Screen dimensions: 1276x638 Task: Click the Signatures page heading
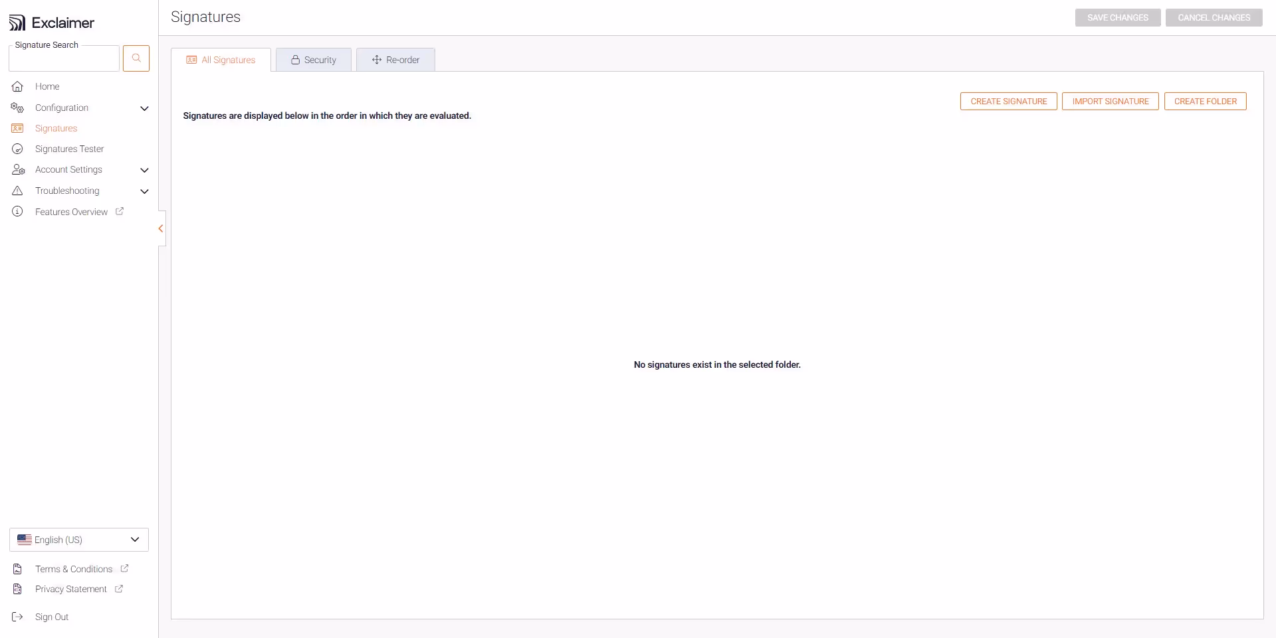205,17
